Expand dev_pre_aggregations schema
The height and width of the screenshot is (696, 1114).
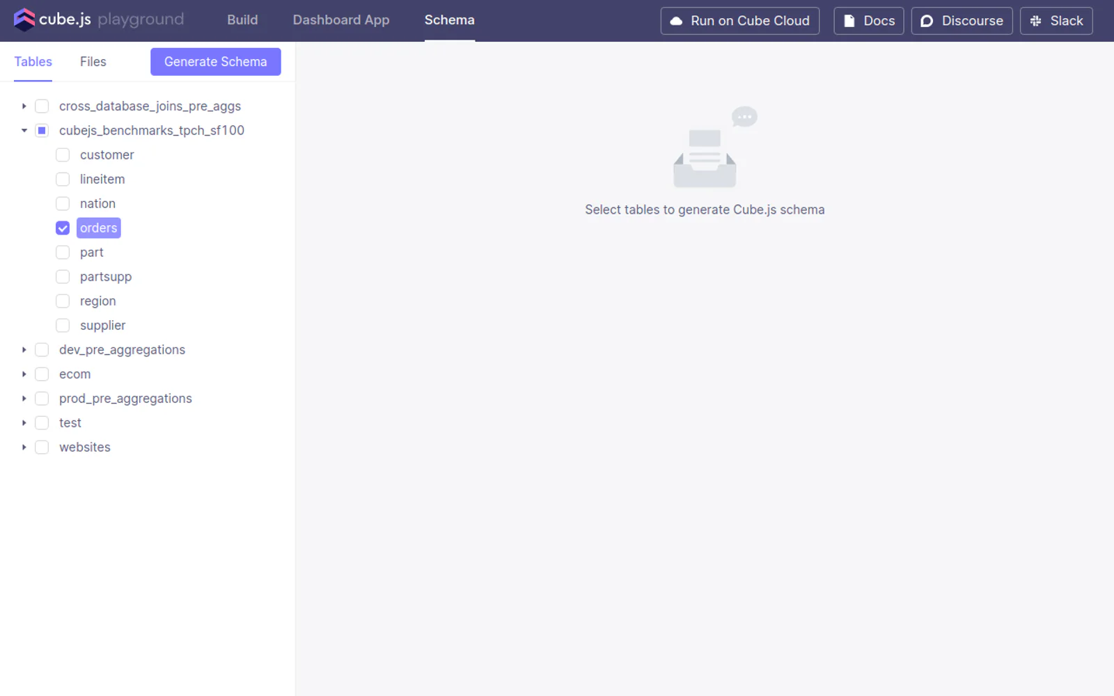pyautogui.click(x=24, y=349)
